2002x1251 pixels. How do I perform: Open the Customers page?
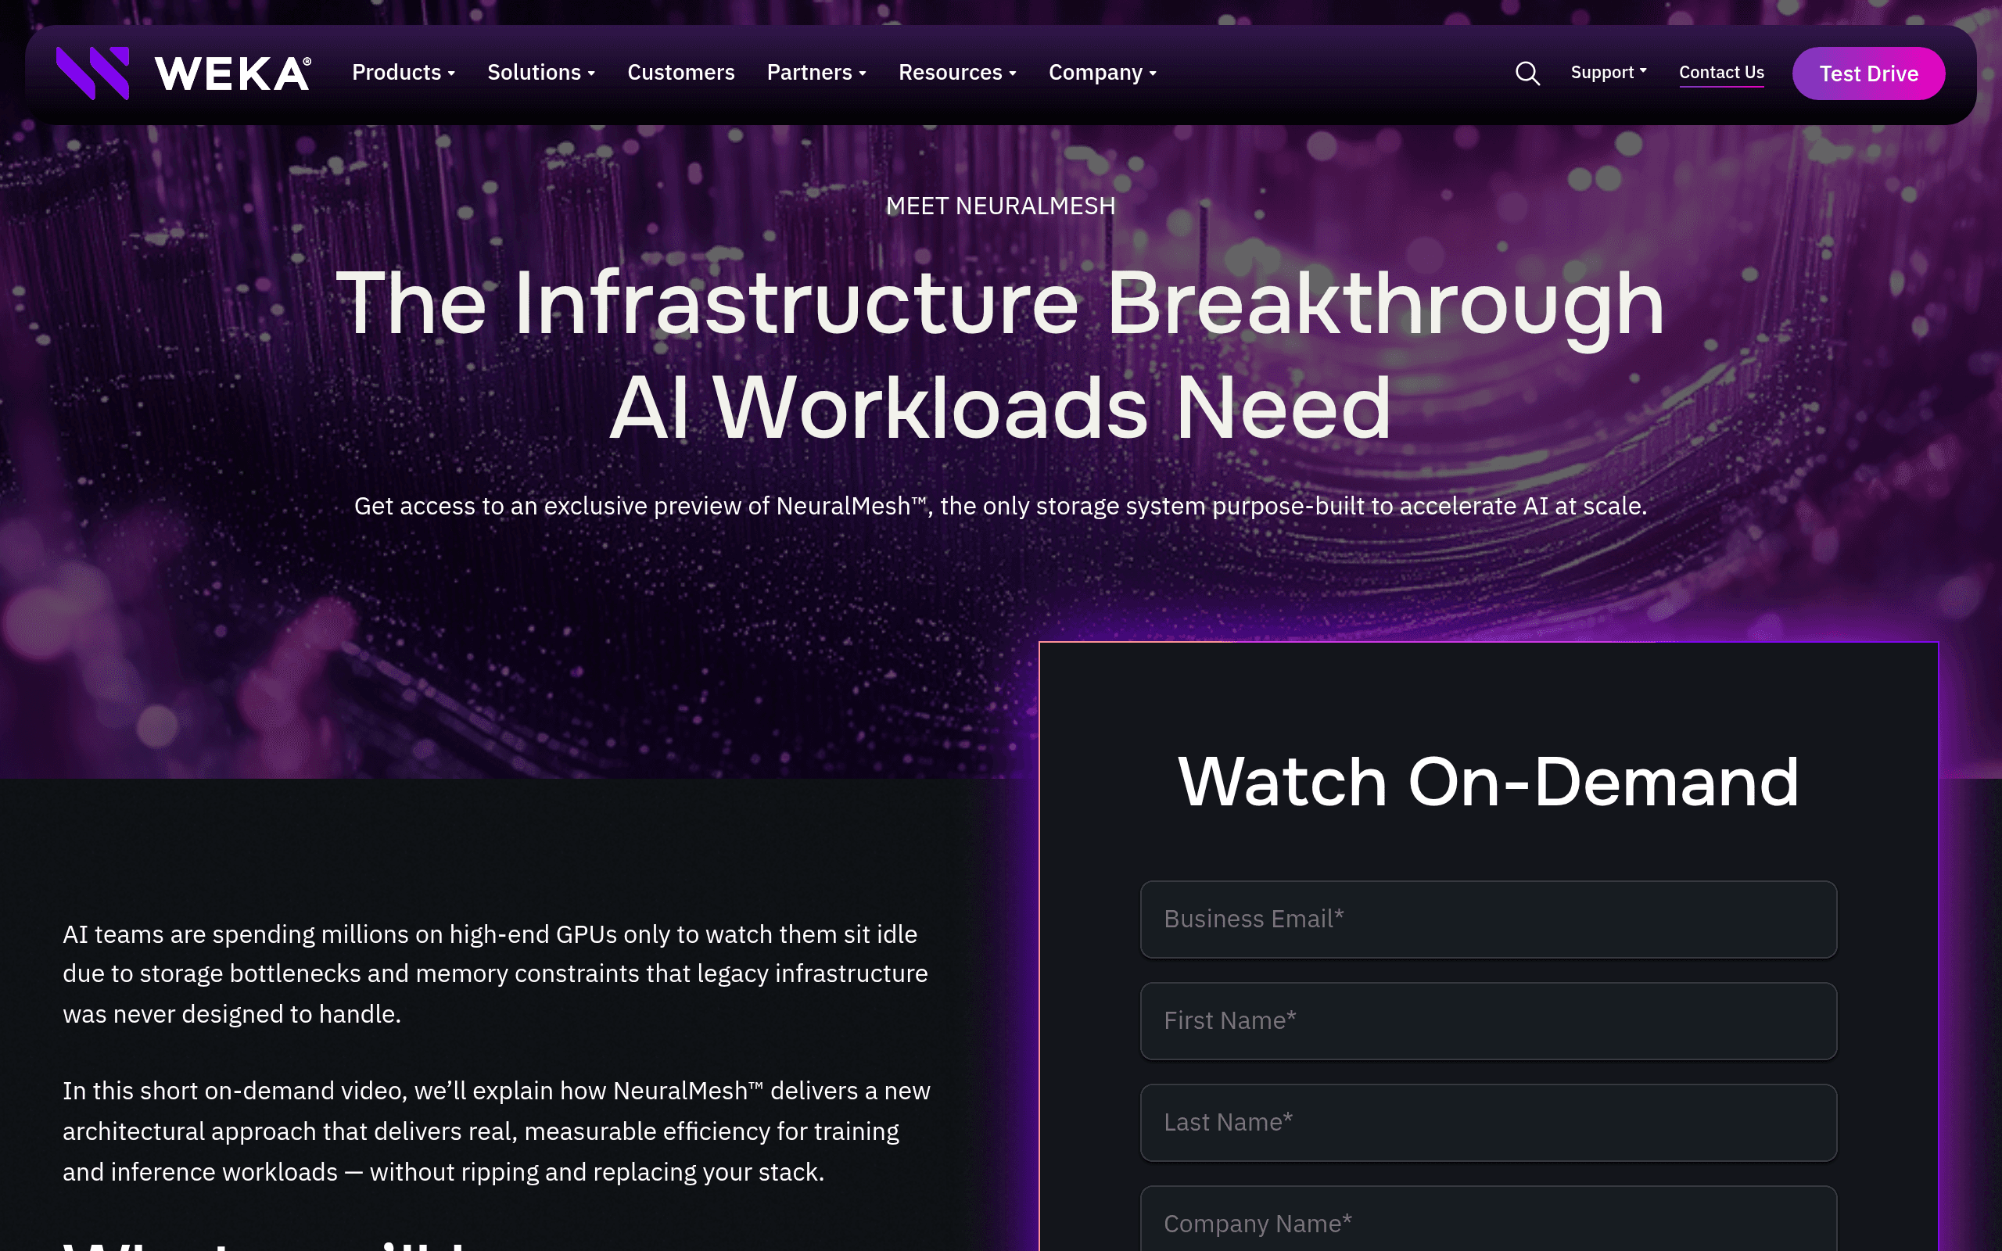coord(681,73)
